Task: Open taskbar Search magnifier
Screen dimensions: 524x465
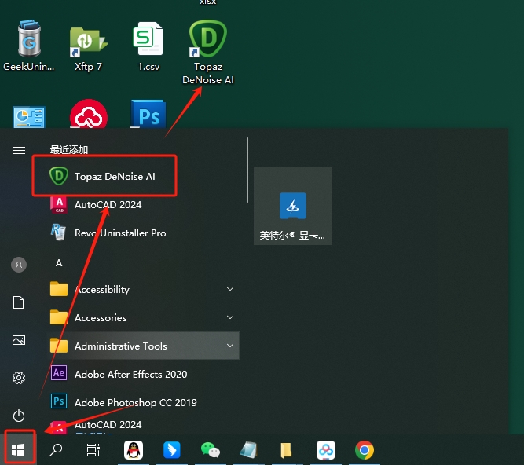Action: [56, 450]
